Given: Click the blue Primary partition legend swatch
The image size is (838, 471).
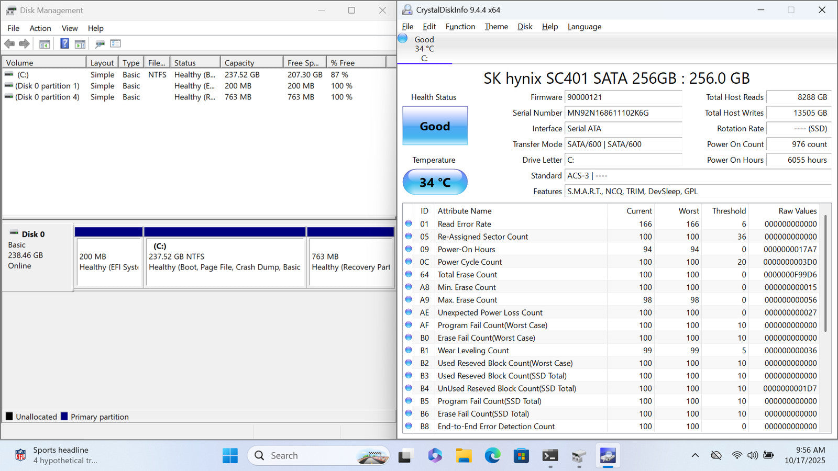Looking at the screenshot, I should coord(64,417).
